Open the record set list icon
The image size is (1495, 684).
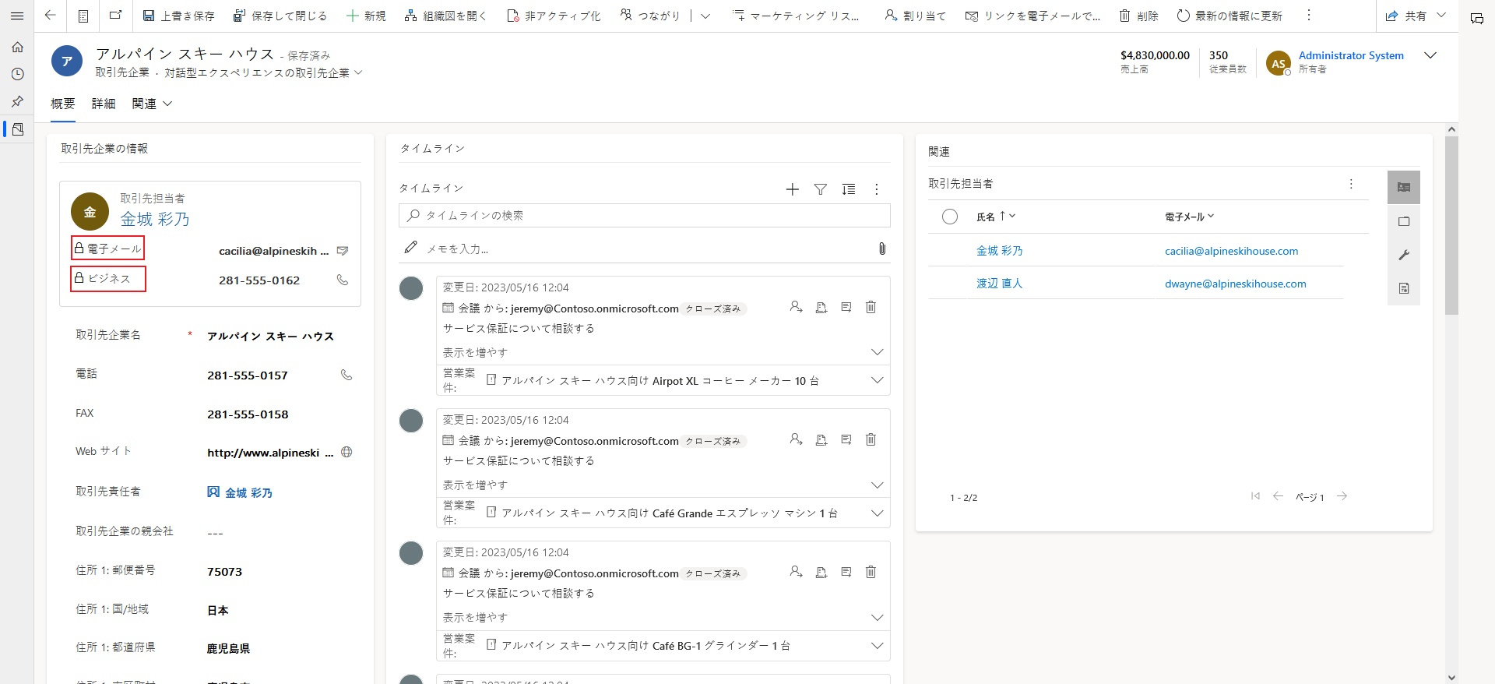click(83, 16)
